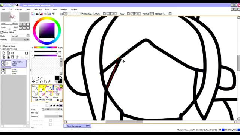Click the clear layer icon
Image resolution: width=240 pixels, height=135 pixels.
tap(13, 57)
